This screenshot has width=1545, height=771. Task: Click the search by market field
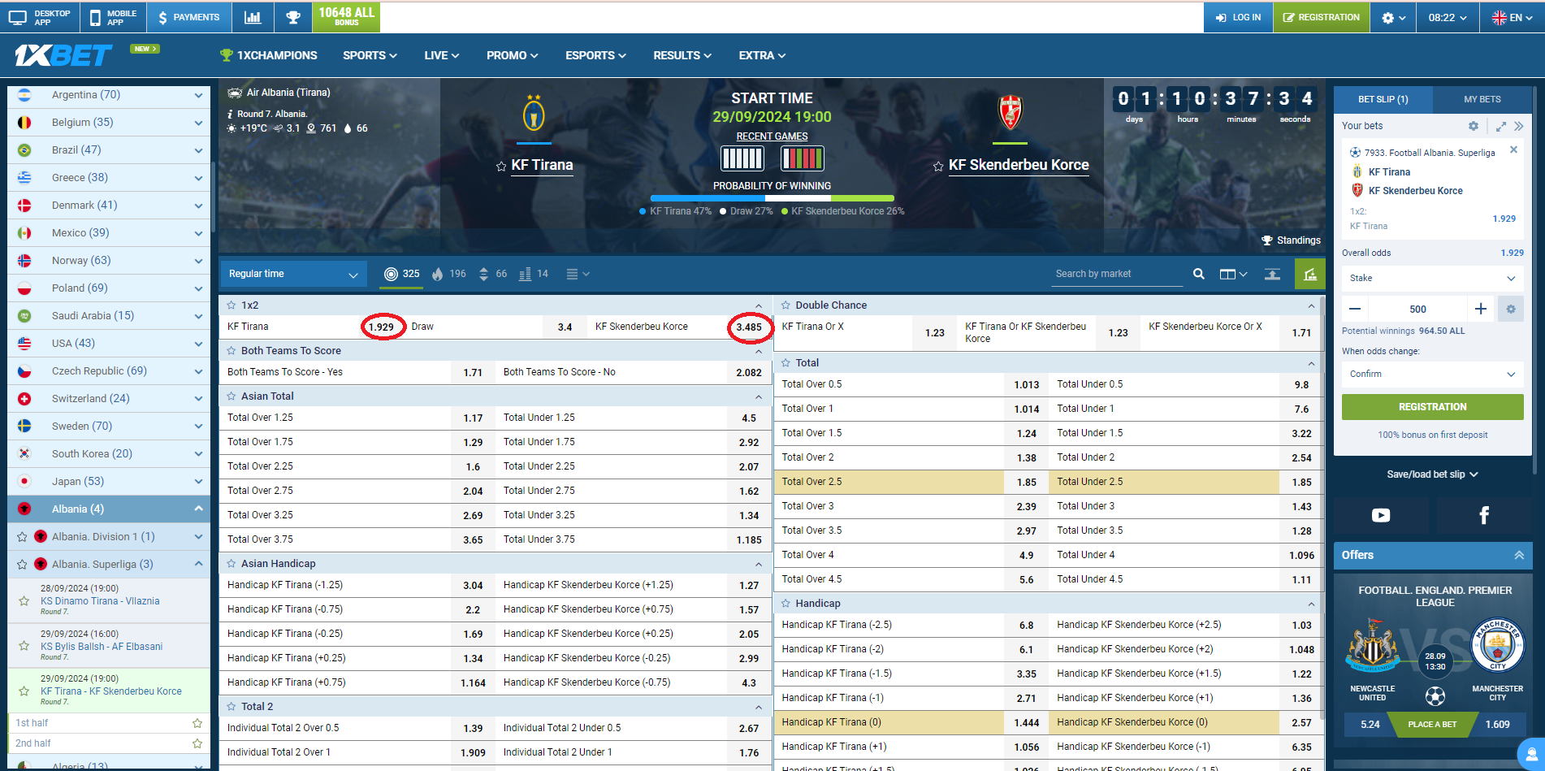coord(1119,274)
